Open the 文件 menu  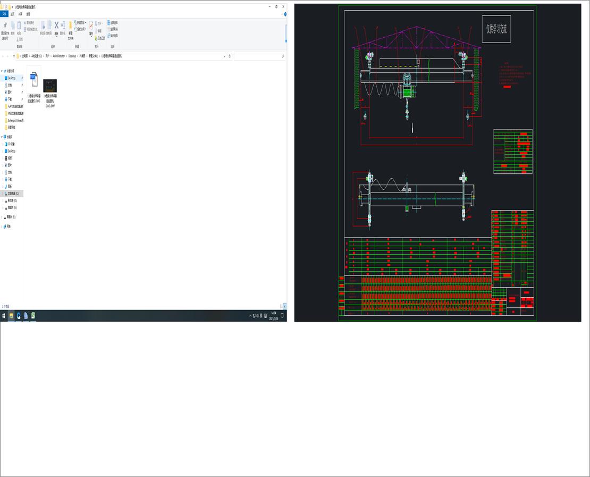[x=4, y=14]
